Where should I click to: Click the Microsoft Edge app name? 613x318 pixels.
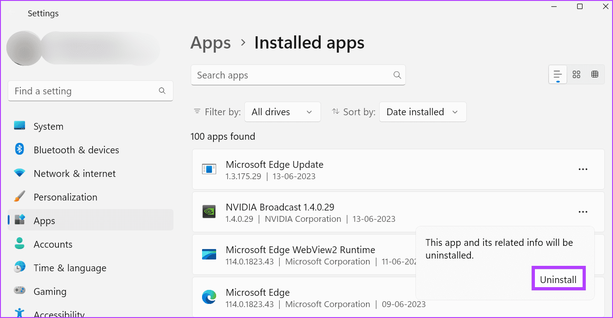pos(257,293)
